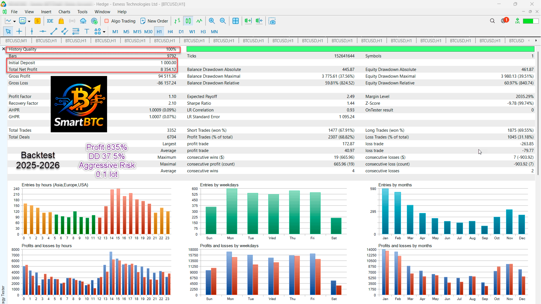The image size is (541, 304).
Task: Toggle Algo Trading on or off
Action: (120, 21)
